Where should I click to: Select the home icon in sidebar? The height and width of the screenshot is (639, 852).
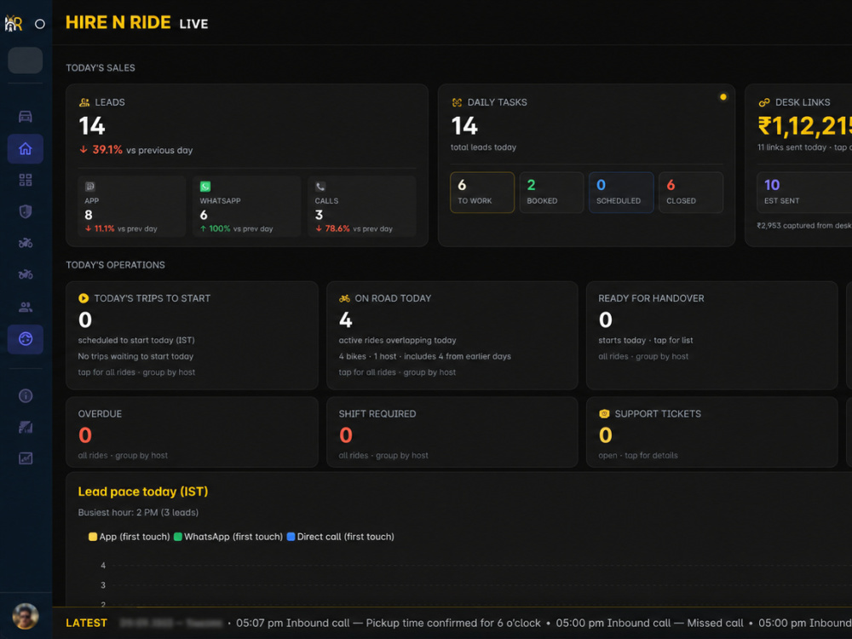[25, 148]
